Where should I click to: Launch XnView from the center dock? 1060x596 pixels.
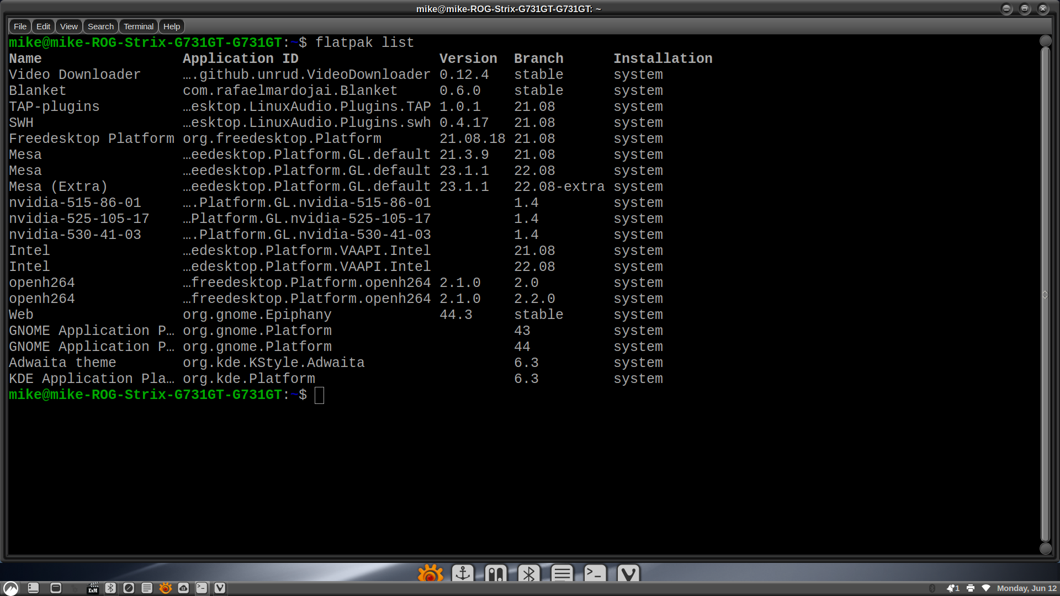tap(430, 573)
